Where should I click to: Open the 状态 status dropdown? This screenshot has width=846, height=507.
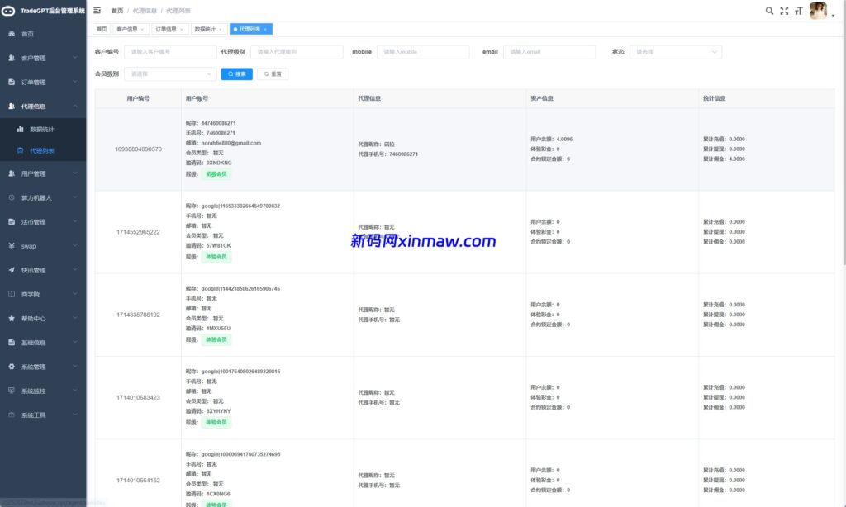tap(675, 52)
